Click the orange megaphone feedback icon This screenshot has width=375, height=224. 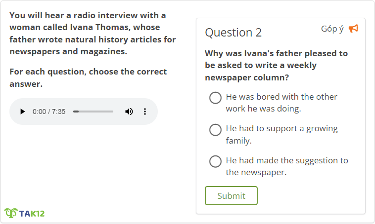[x=353, y=29]
